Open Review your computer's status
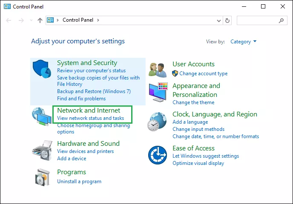Image resolution: width=293 pixels, height=204 pixels. point(92,71)
